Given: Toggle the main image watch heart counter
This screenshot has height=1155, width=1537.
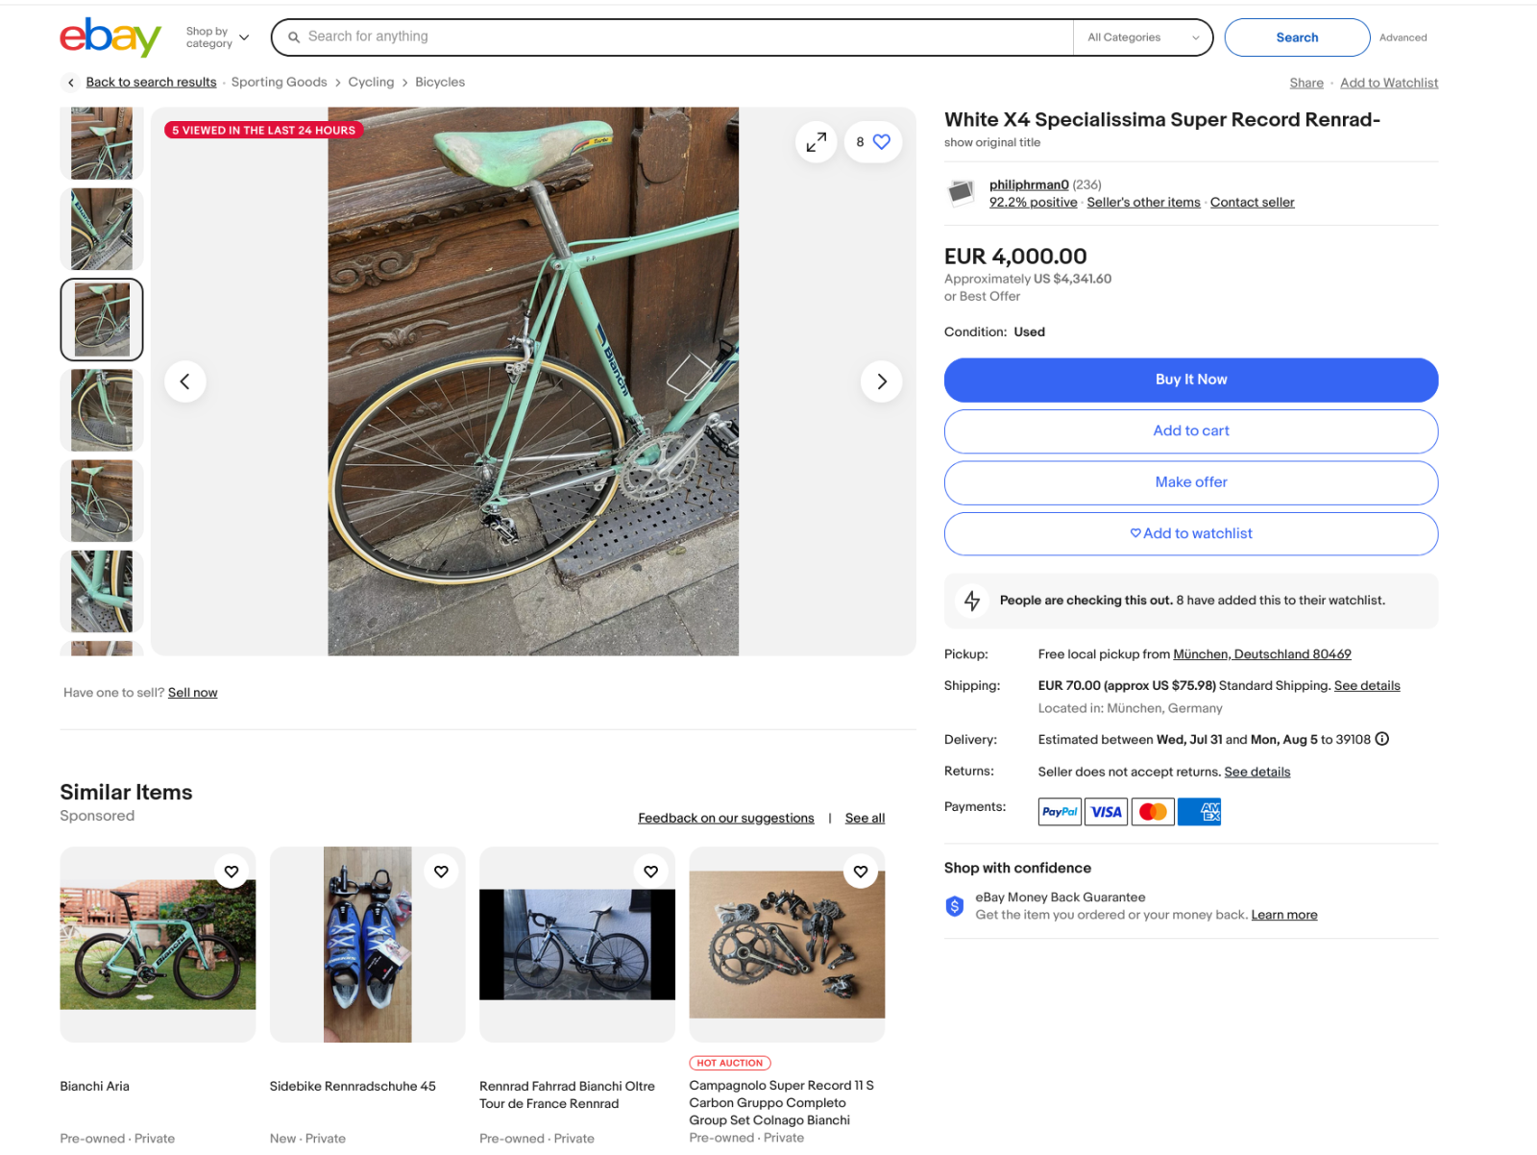Looking at the screenshot, I should point(872,142).
